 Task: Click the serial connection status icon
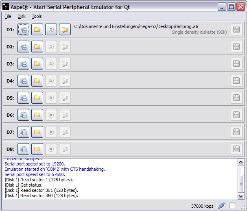click(x=221, y=206)
